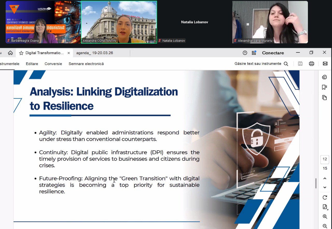Click the page number field showing 12

click(x=325, y=159)
